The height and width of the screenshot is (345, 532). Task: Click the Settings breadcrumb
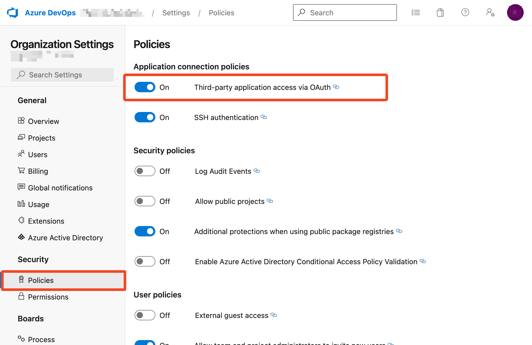[x=176, y=13]
